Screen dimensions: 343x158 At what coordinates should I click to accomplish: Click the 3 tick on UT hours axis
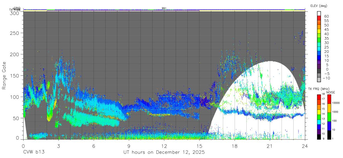(58, 146)
